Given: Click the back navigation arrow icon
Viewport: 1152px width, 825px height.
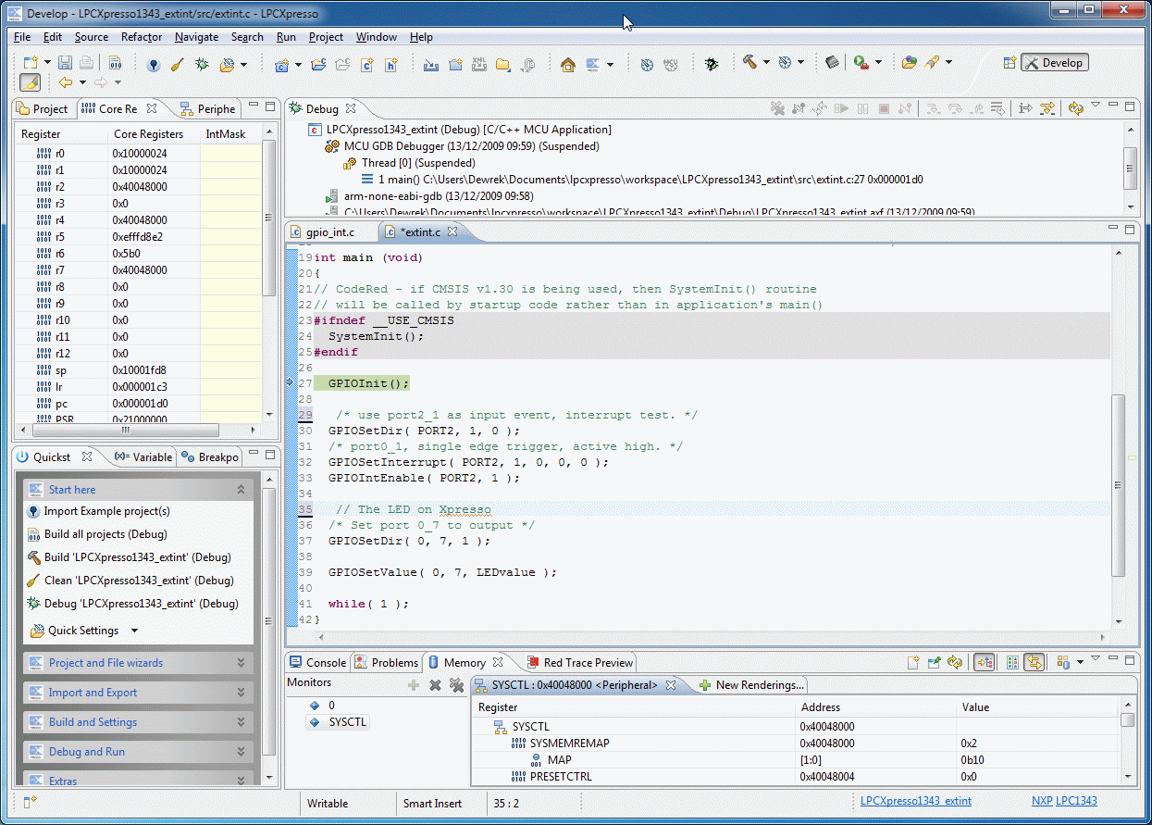Looking at the screenshot, I should coord(66,82).
